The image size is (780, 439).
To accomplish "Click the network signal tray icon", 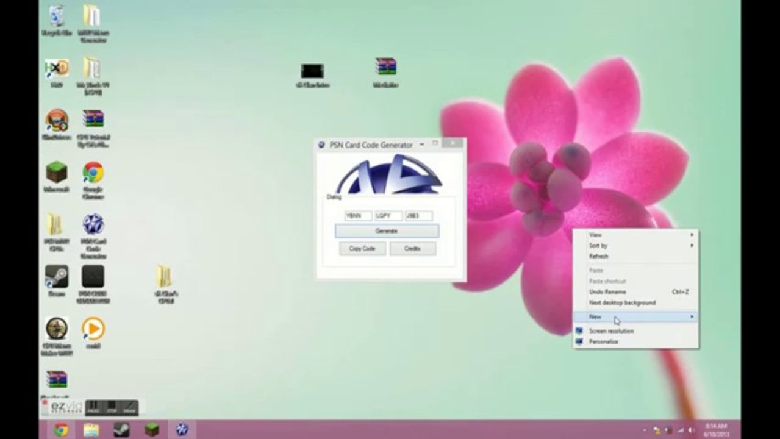I will (680, 430).
